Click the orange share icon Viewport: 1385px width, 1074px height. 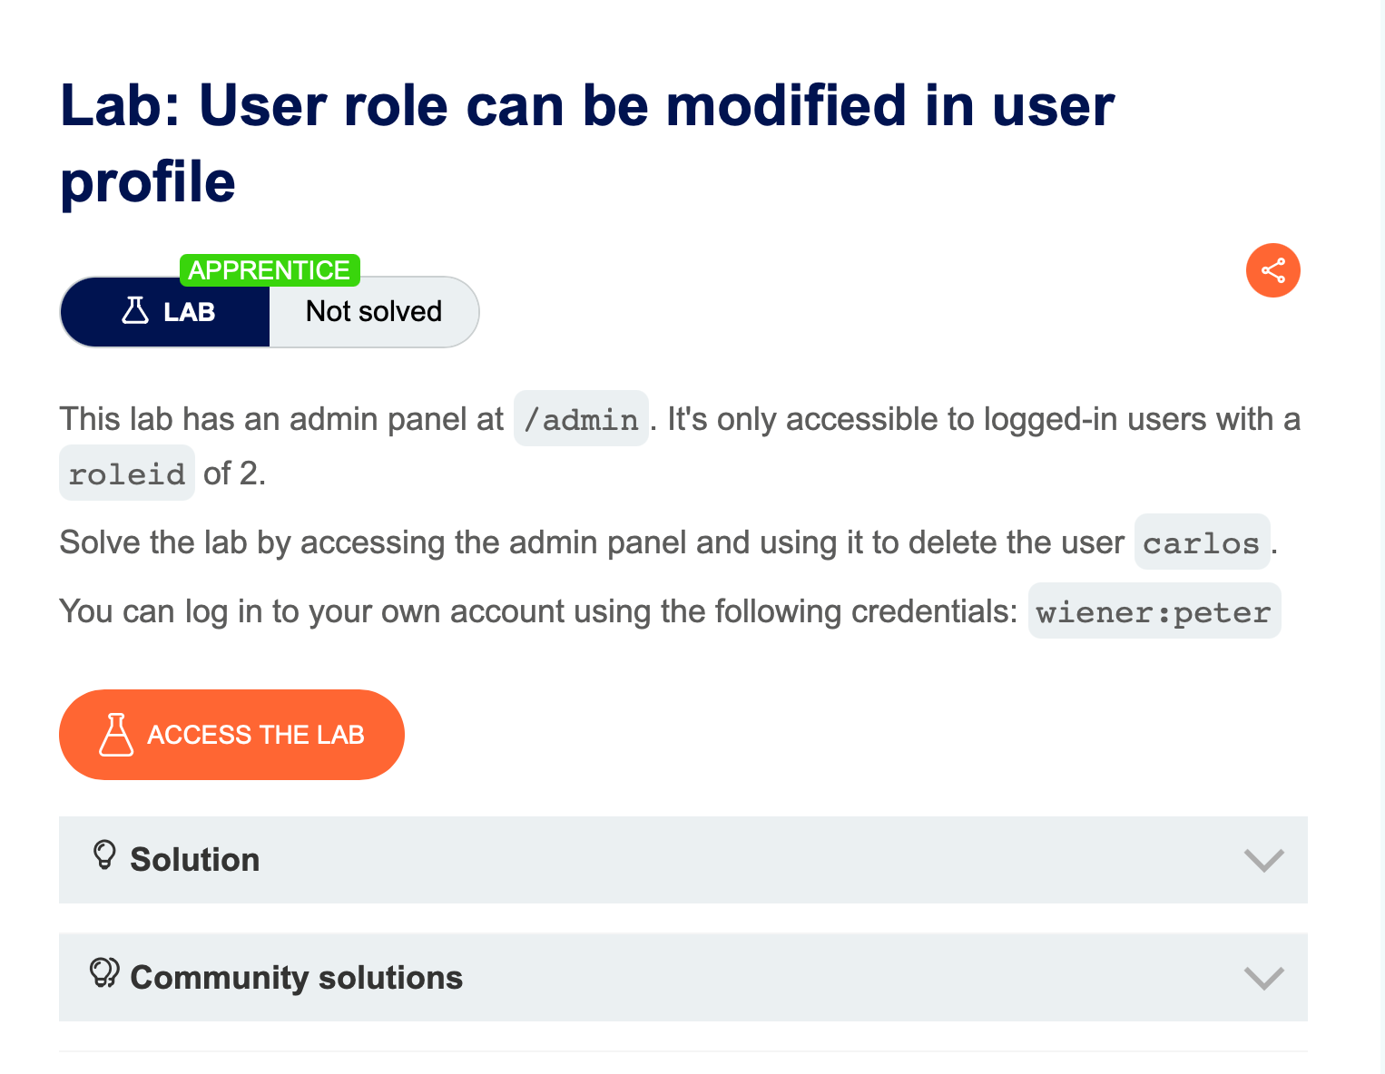tap(1272, 270)
